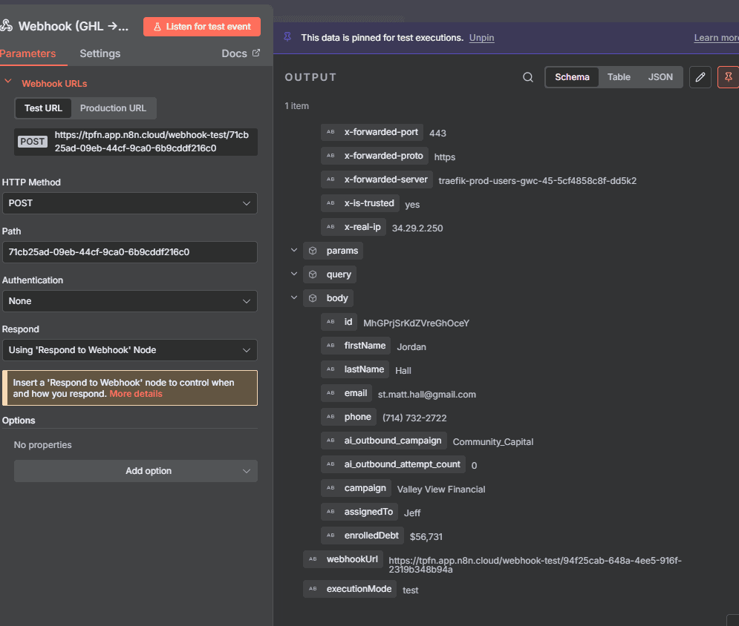Click the x-forwarded-port field pill
The height and width of the screenshot is (626, 739).
tap(372, 132)
